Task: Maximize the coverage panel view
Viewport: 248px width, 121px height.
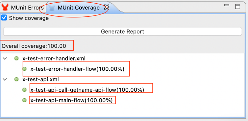Action: pyautogui.click(x=238, y=7)
